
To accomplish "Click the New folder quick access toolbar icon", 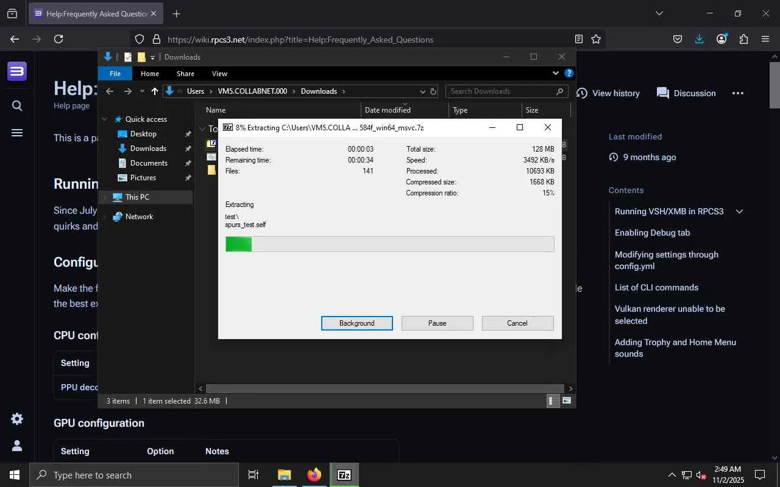I will click(141, 57).
